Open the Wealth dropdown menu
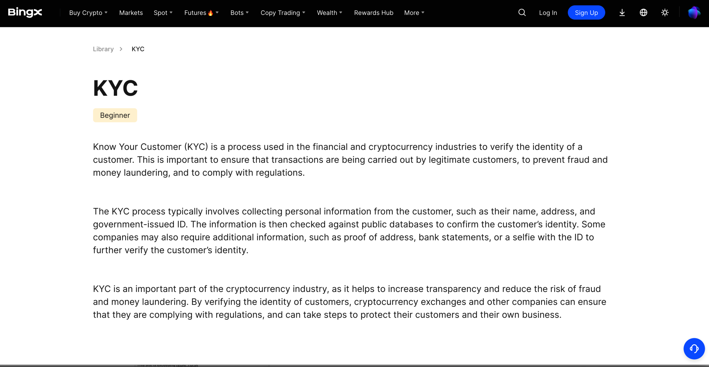The width and height of the screenshot is (709, 367). click(x=330, y=13)
